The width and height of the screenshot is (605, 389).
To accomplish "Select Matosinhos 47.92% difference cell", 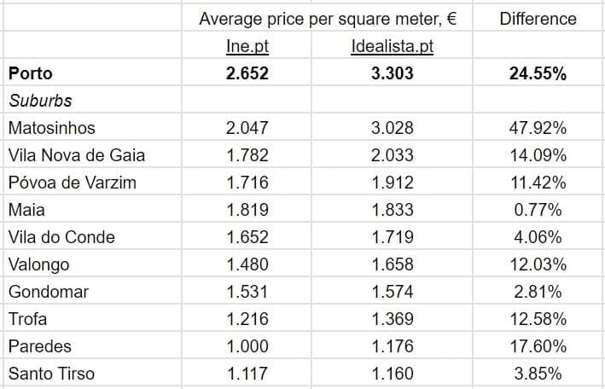I will pos(538,128).
